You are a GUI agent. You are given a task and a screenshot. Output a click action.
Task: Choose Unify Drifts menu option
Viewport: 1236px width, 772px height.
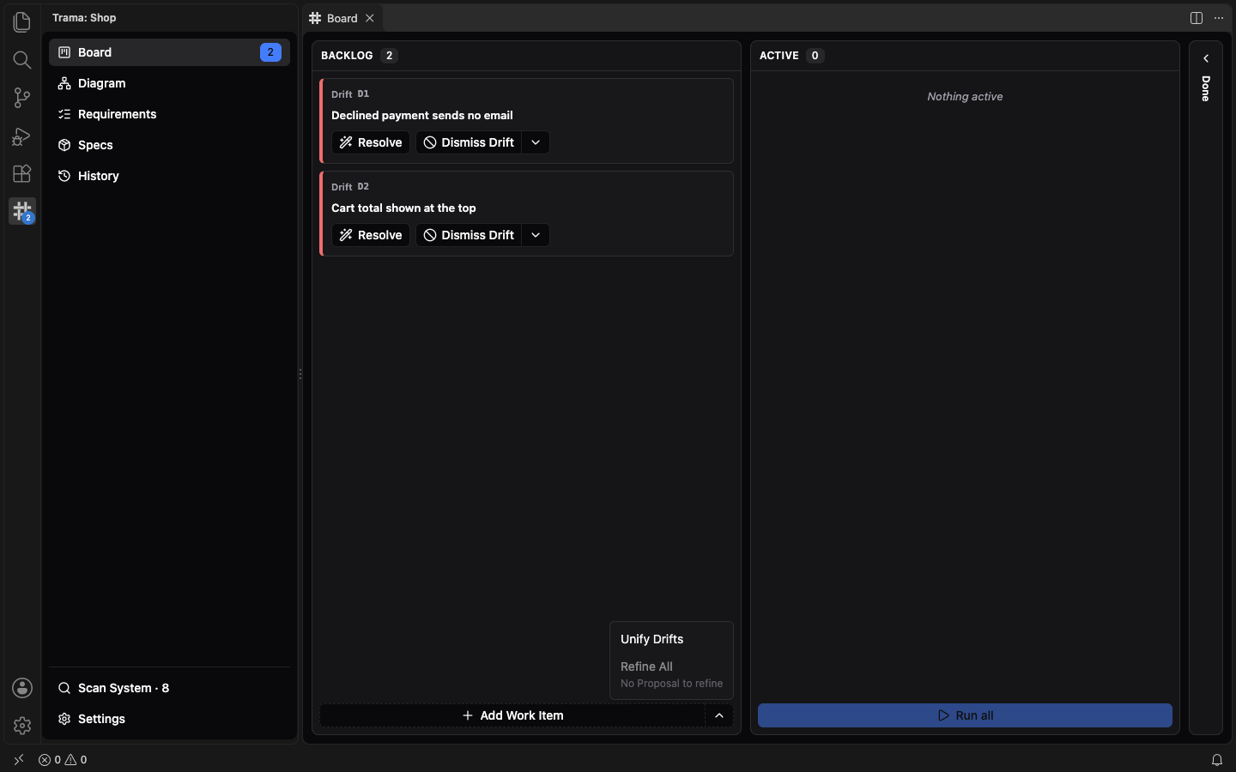click(671, 639)
